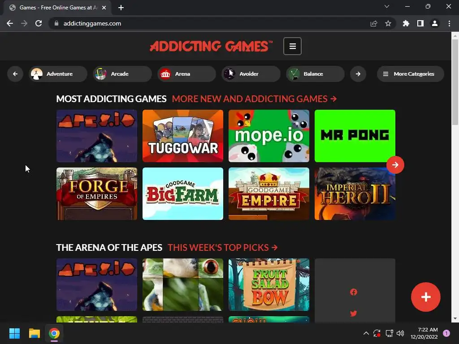Image resolution: width=459 pixels, height=344 pixels.
Task: Open the Goodgame Big Farm thumbnail
Action: pyautogui.click(x=183, y=193)
